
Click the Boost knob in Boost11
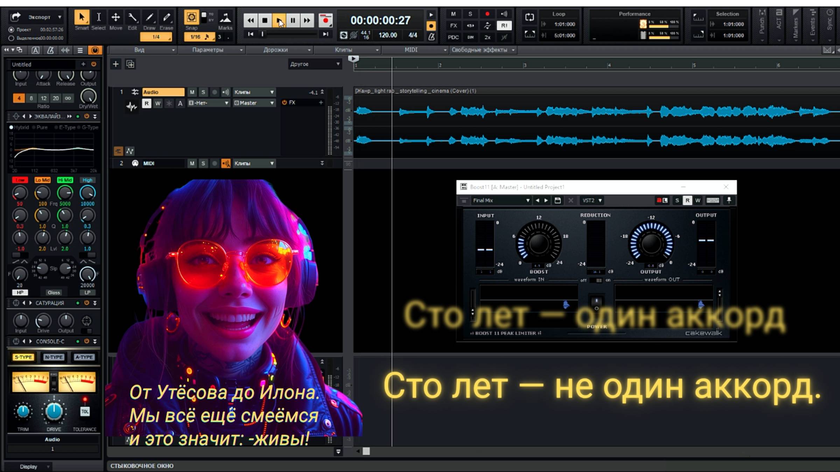coord(539,244)
